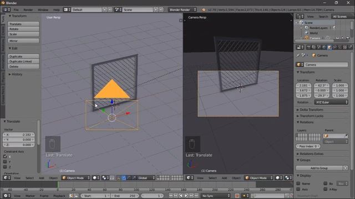This screenshot has width=355, height=199.
Task: Select the scale manipulator icon
Action: point(134,178)
